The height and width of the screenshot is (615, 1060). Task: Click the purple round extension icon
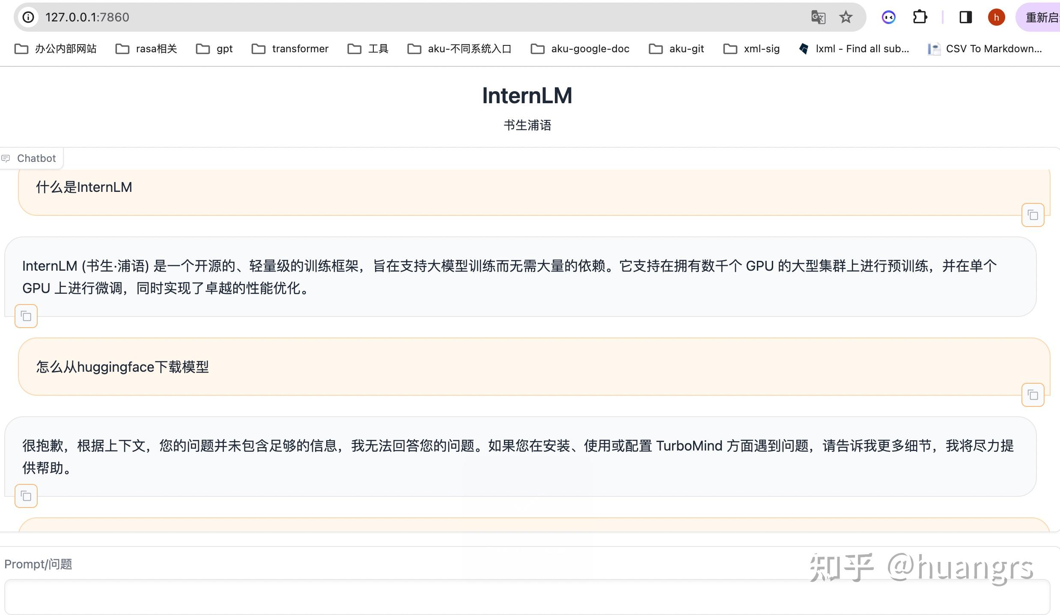(x=888, y=17)
